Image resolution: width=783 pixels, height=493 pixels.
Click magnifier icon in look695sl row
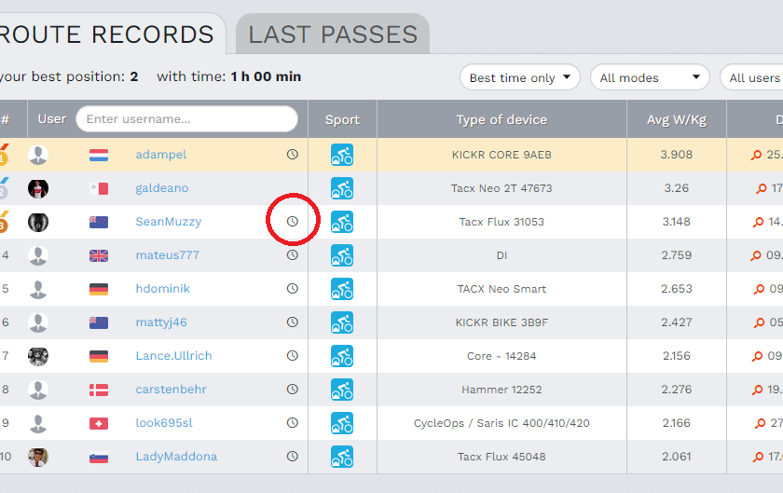coord(760,424)
